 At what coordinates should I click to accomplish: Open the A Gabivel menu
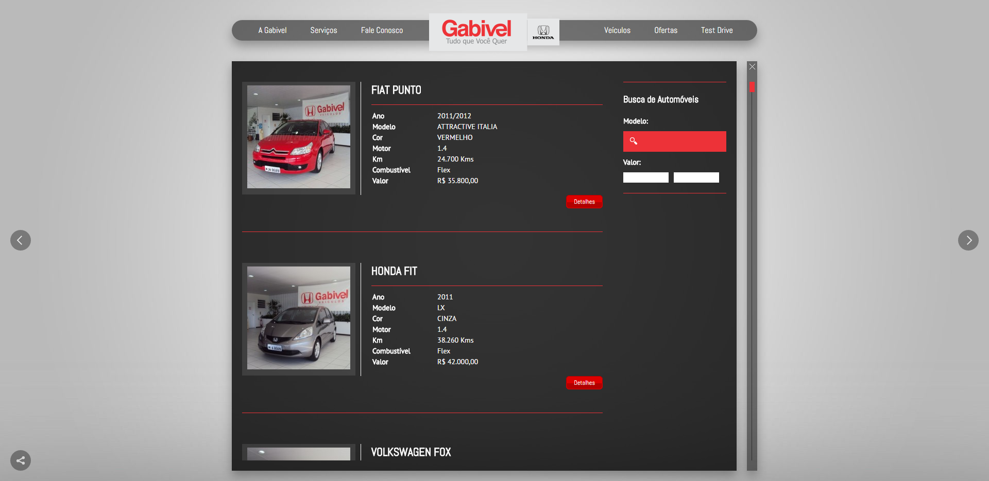pyautogui.click(x=272, y=30)
